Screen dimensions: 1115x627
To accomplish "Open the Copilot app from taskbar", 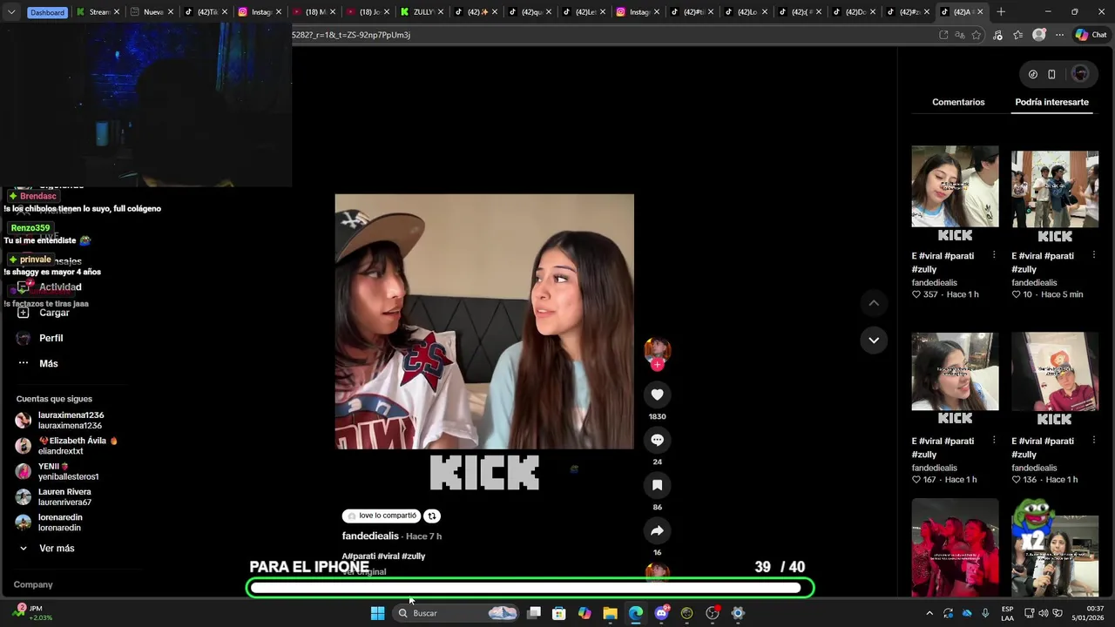I will (x=585, y=613).
